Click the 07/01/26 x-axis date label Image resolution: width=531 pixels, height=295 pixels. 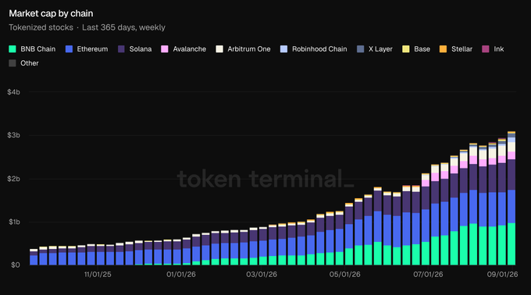[428, 275]
